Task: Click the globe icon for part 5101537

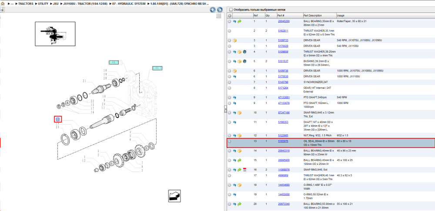Action: 244,61
